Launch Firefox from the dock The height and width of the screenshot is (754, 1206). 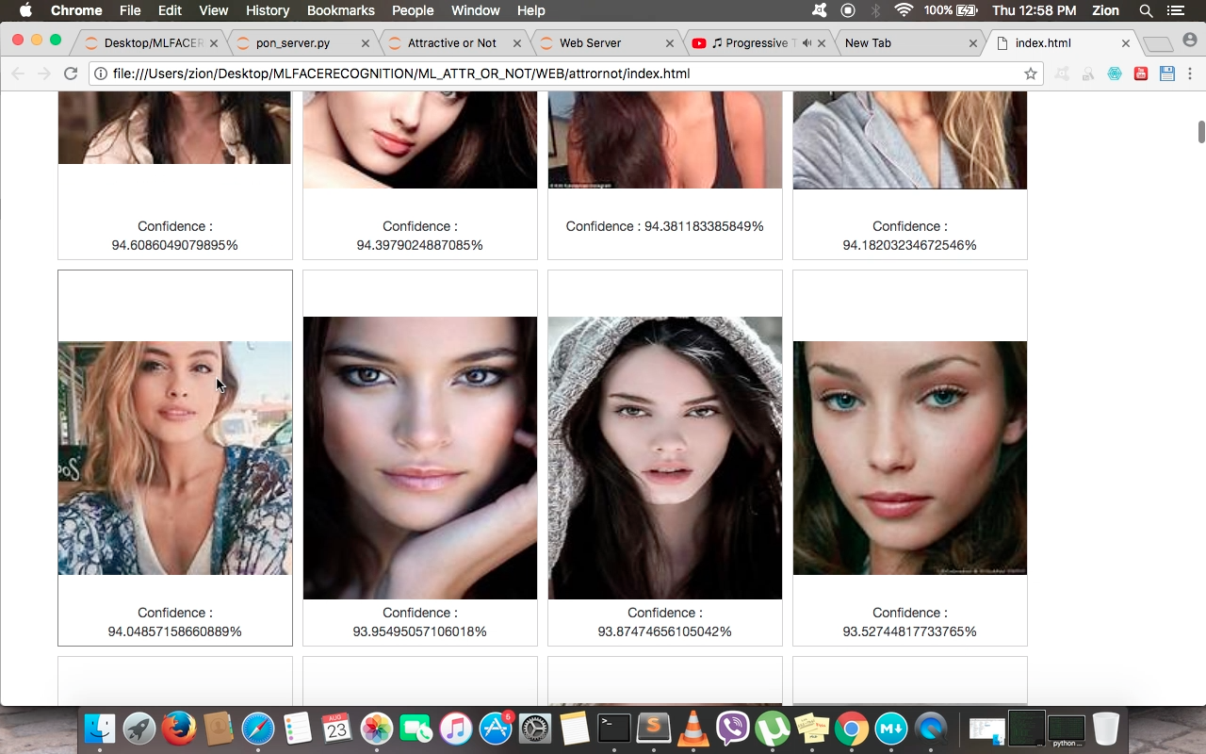click(x=179, y=729)
